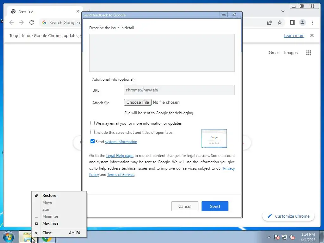Open Images link on New Tab
The width and height of the screenshot is (324, 243).
click(291, 53)
